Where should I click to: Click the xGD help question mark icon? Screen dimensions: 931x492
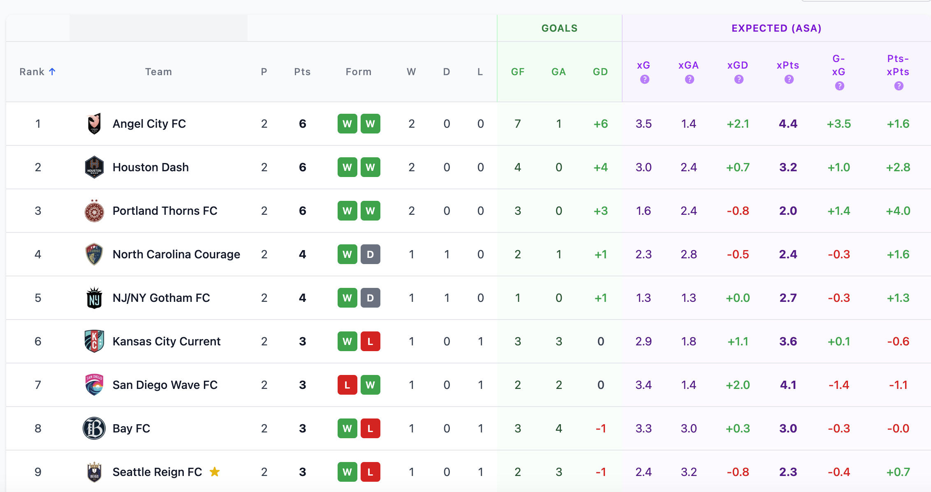click(739, 80)
